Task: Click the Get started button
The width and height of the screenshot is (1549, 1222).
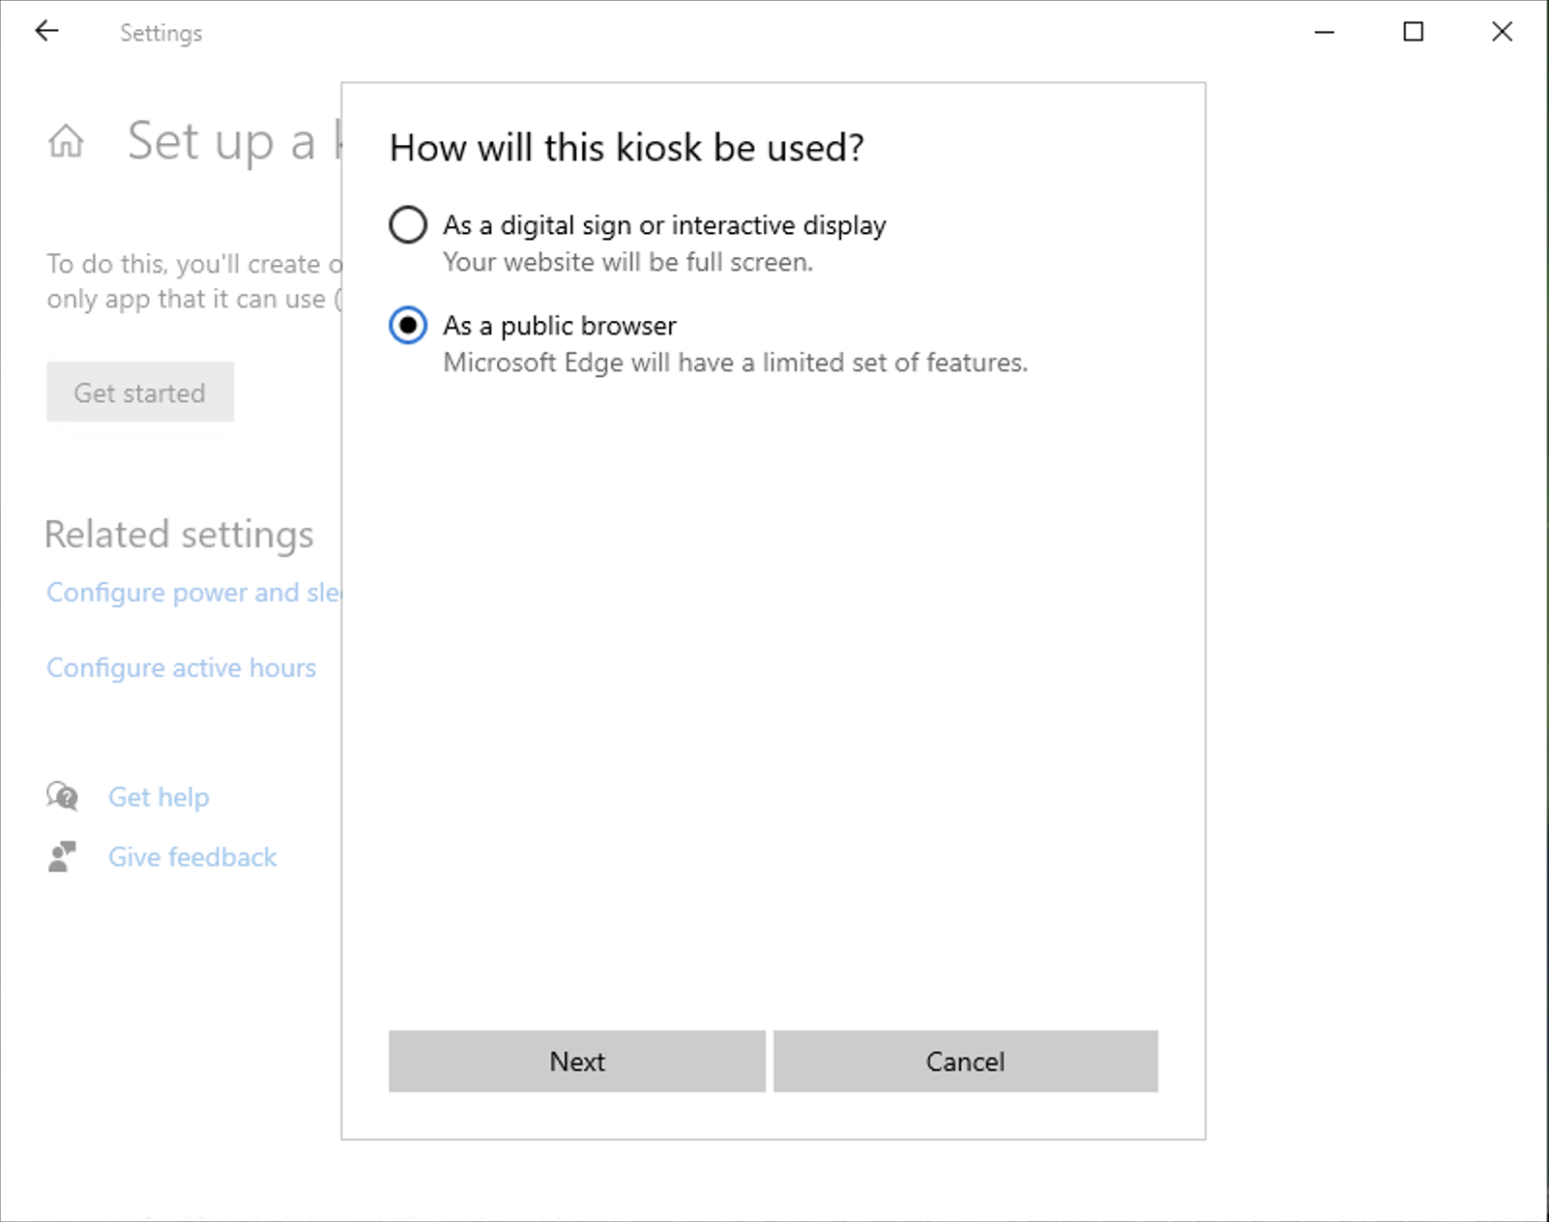Action: 140,393
